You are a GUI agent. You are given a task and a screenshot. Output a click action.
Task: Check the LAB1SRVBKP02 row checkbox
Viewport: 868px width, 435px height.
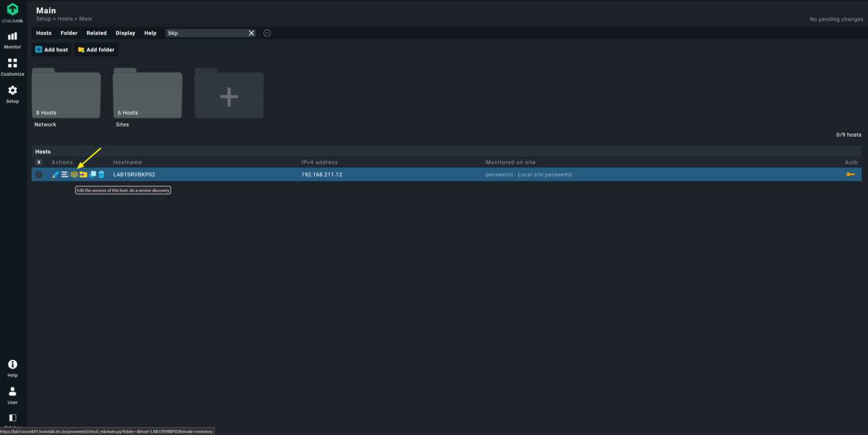pos(38,174)
